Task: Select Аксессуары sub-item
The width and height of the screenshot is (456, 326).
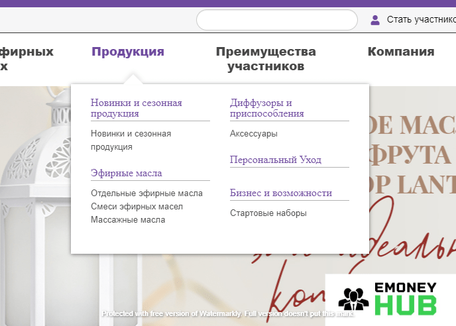Action: [x=254, y=133]
